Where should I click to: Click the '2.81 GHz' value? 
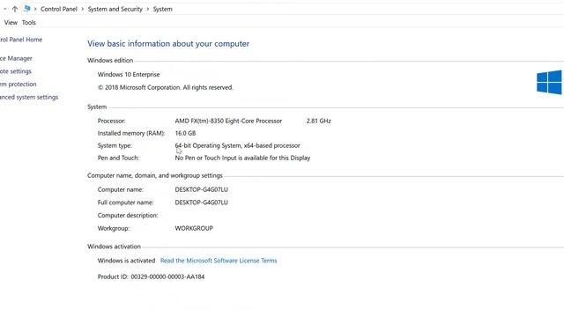(x=319, y=121)
